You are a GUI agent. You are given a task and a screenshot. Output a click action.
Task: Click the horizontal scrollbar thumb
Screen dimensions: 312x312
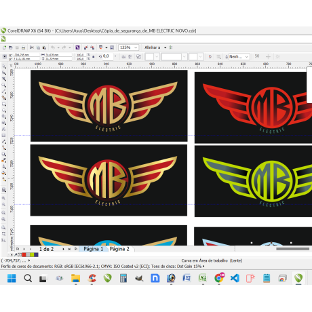click(x=293, y=249)
